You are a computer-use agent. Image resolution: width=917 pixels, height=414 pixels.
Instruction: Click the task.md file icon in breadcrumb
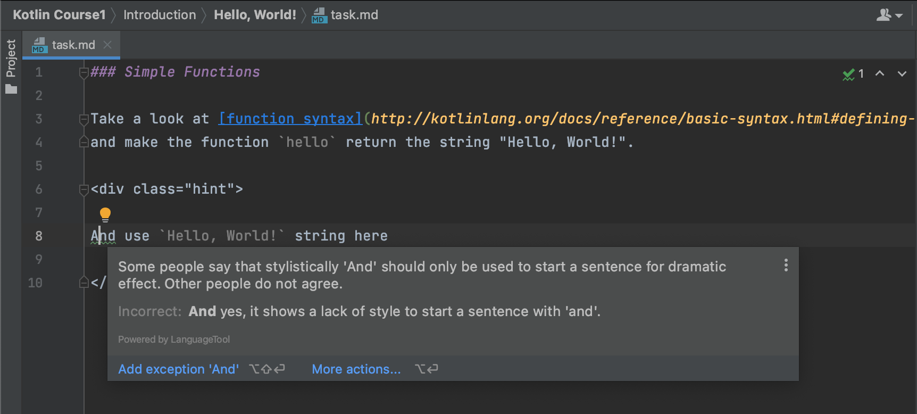(x=319, y=15)
